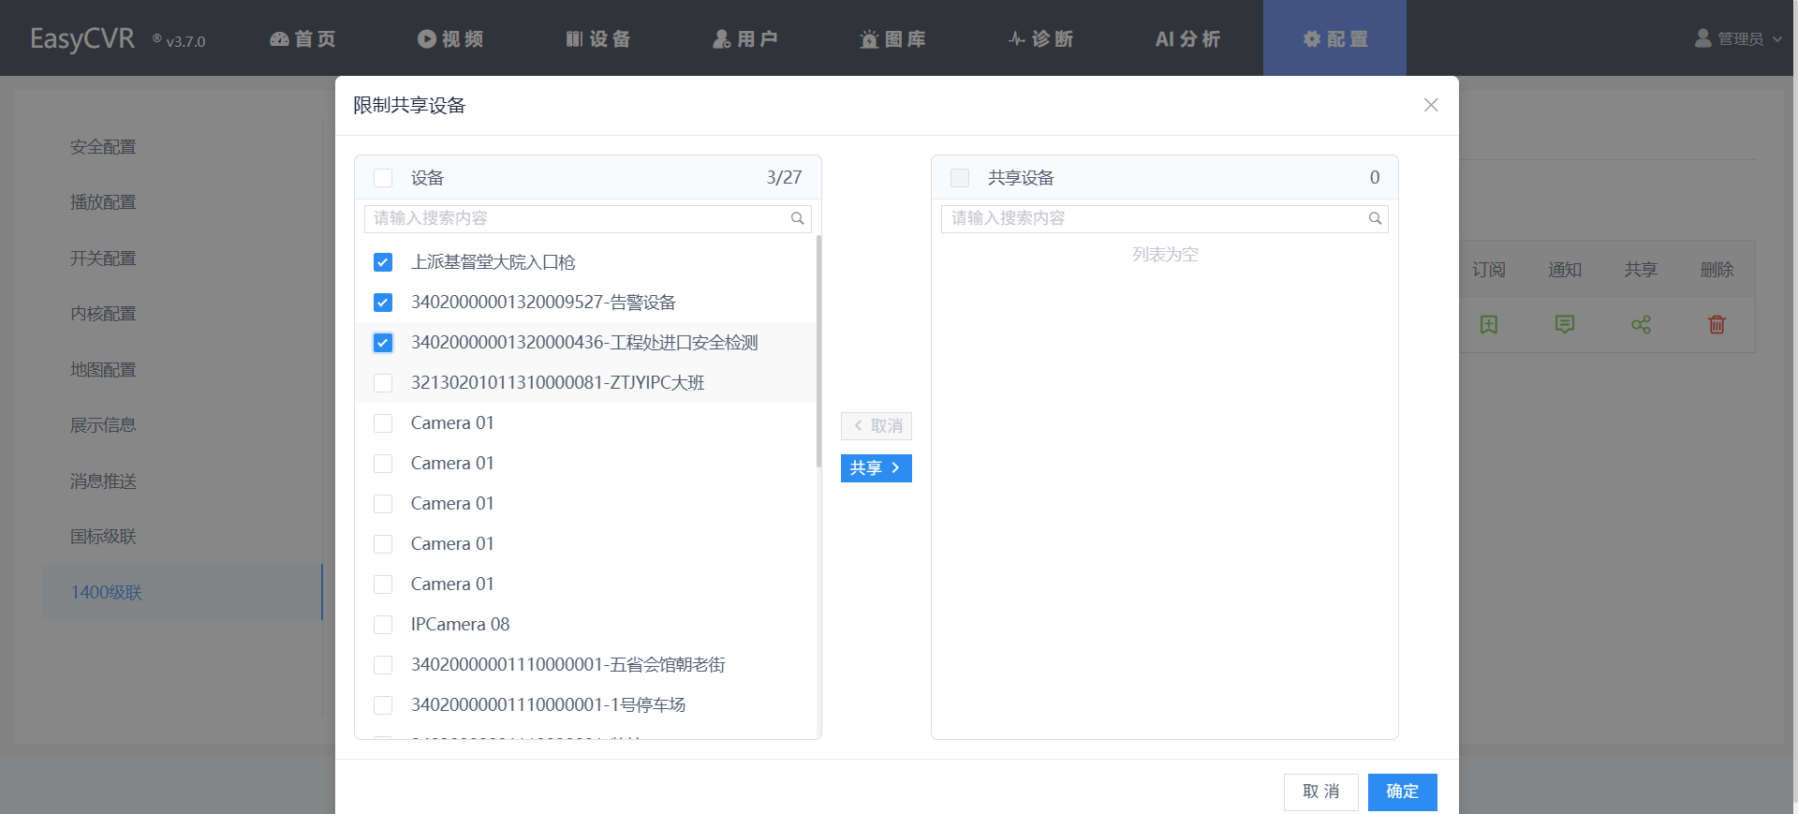Select 消息推送 in the sidebar
1798x814 pixels.
point(103,481)
